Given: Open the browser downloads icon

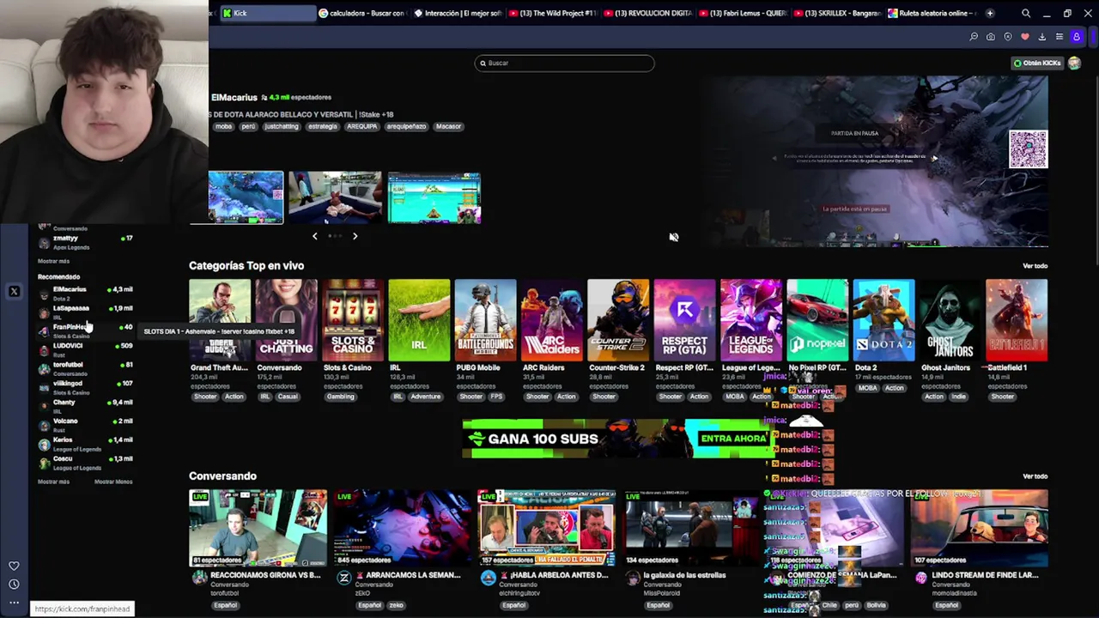Looking at the screenshot, I should click(x=1042, y=37).
